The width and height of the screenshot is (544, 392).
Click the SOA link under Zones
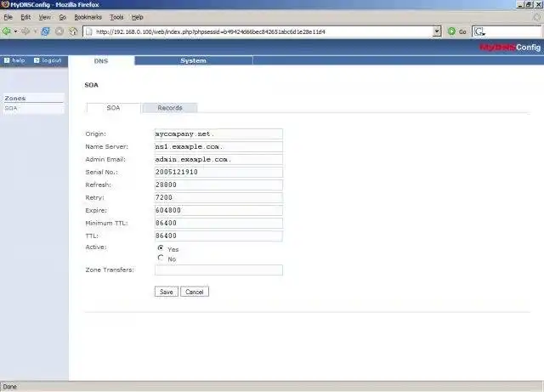[11, 108]
